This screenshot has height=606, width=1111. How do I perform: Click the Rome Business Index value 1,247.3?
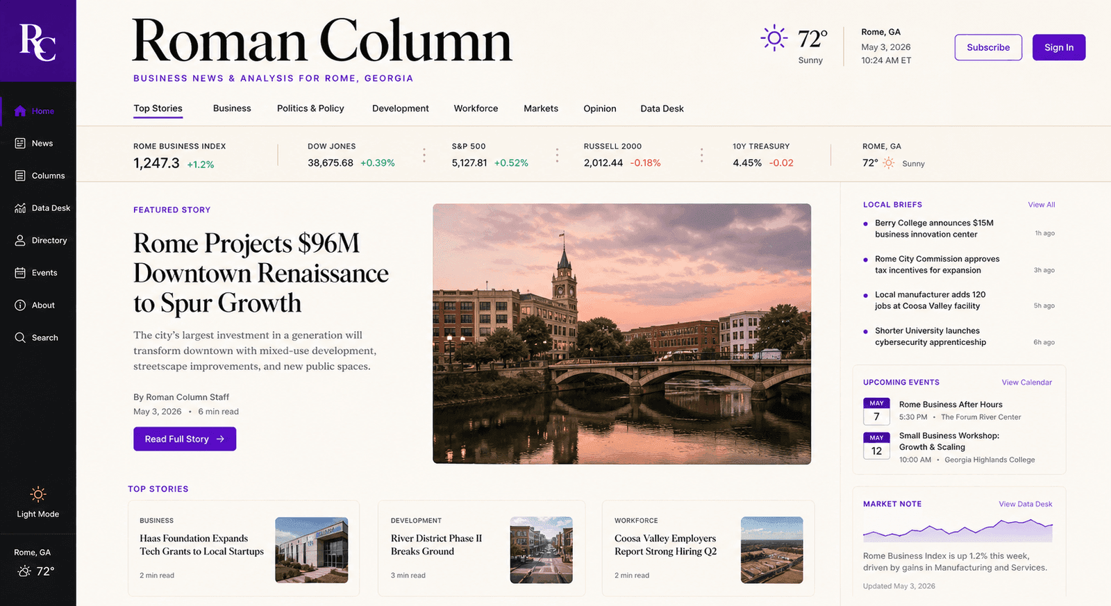[156, 163]
